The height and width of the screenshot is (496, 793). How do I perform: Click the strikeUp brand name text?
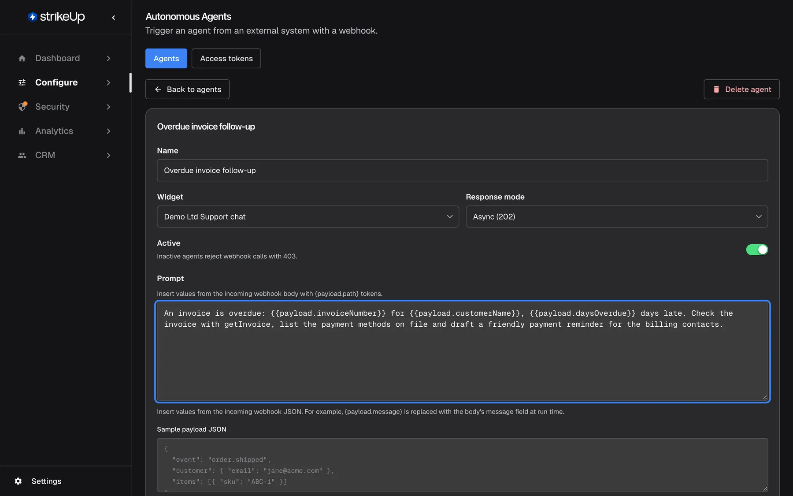click(x=63, y=17)
